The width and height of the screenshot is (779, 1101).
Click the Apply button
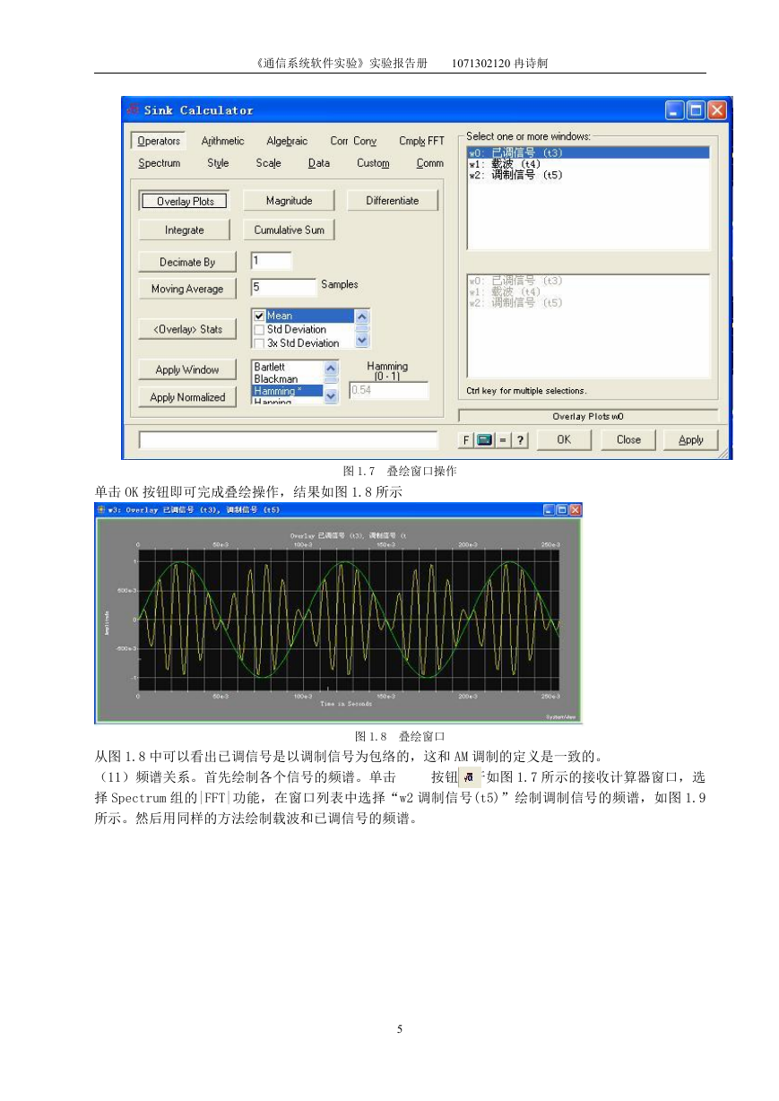(690, 440)
